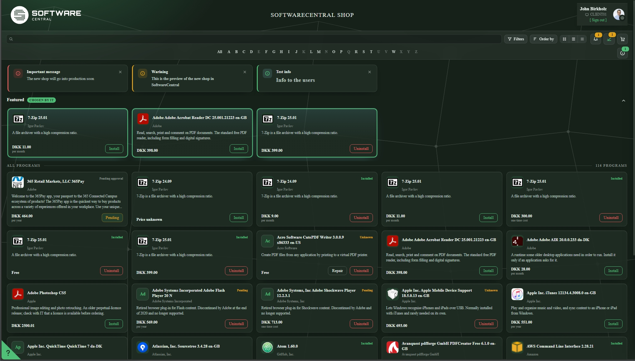Viewport: 635px width, 361px height.
Task: Install Adobe AIR 20.0.0.233 da-DK
Action: point(613,271)
